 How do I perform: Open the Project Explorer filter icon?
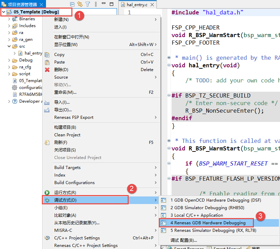tap(88, 4)
